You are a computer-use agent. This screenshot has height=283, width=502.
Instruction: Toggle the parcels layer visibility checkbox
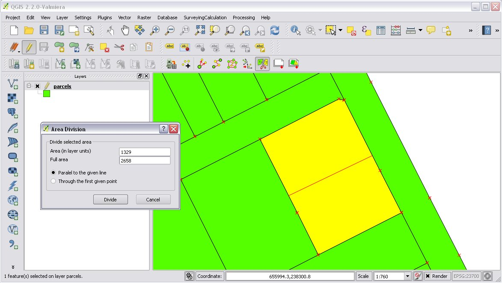[38, 86]
